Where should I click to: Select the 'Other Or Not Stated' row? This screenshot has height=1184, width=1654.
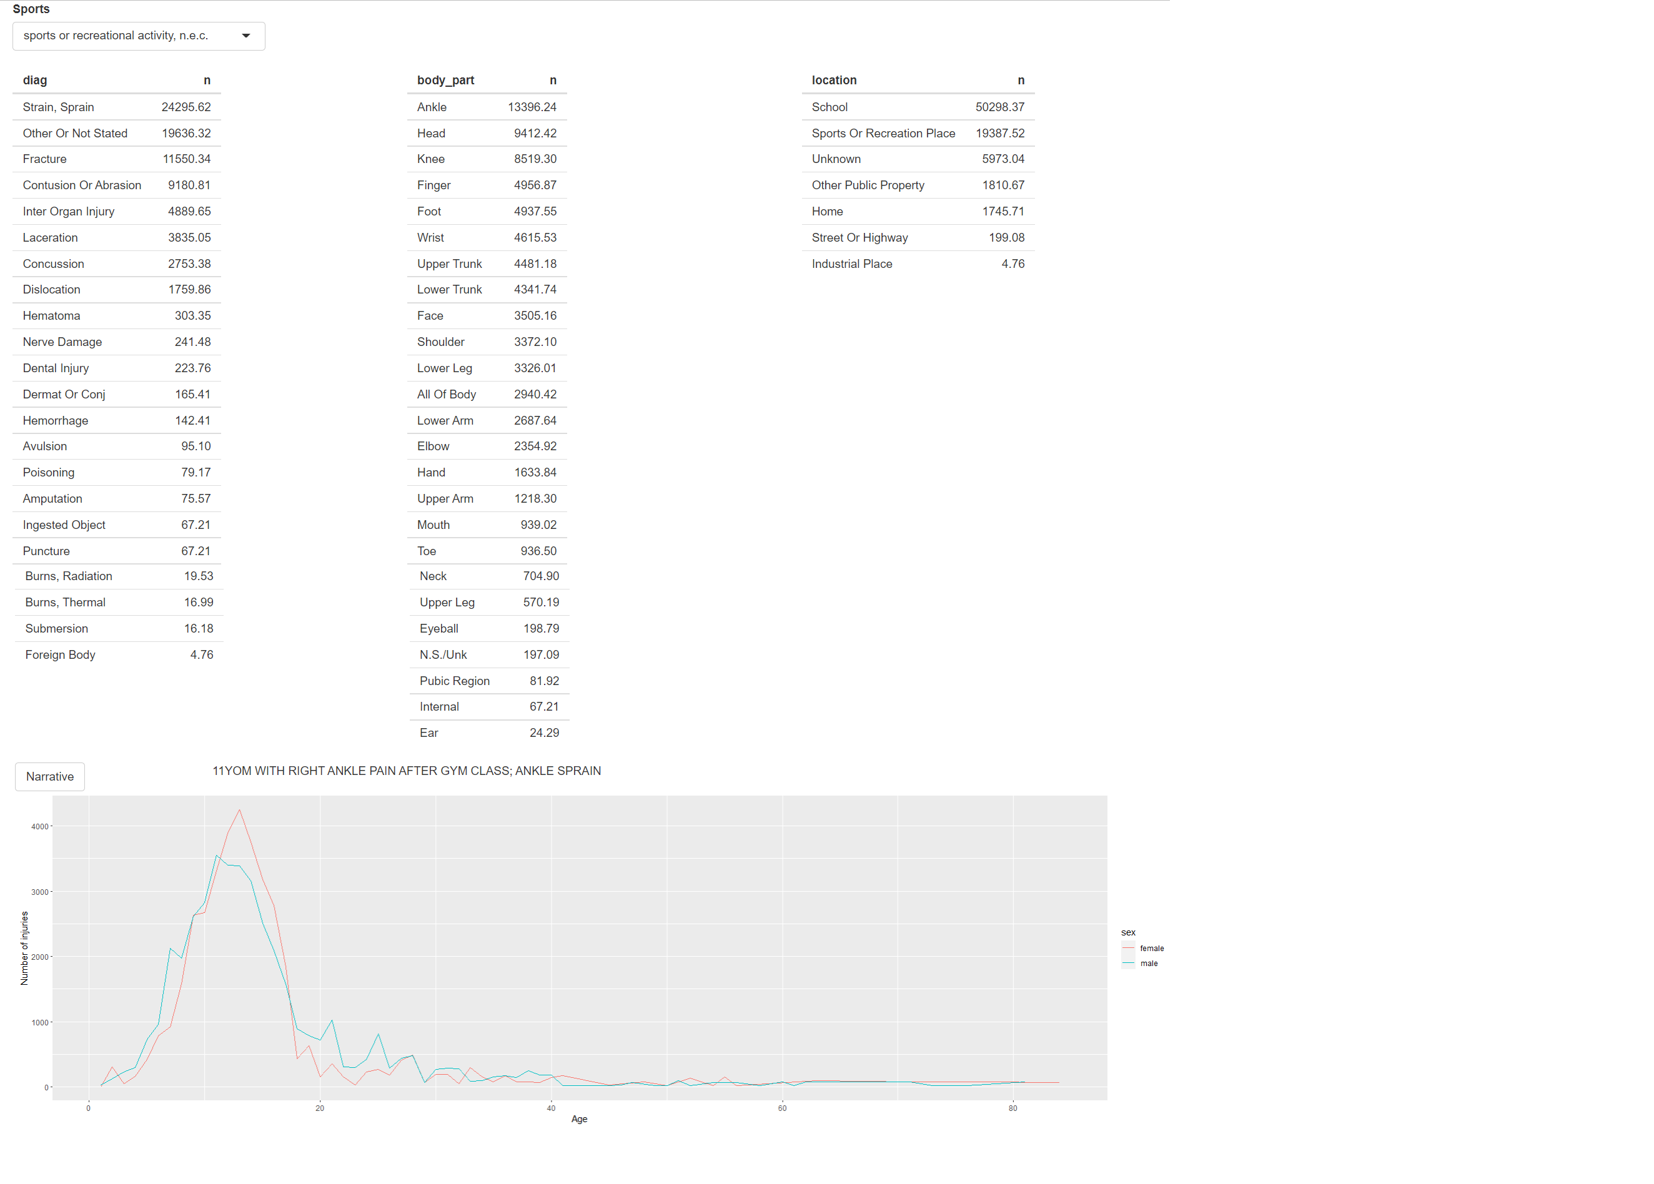tap(117, 134)
